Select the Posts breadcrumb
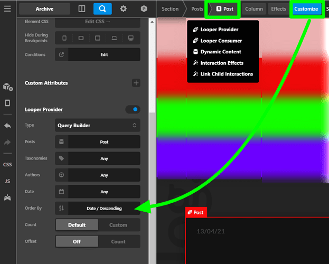 point(197,9)
